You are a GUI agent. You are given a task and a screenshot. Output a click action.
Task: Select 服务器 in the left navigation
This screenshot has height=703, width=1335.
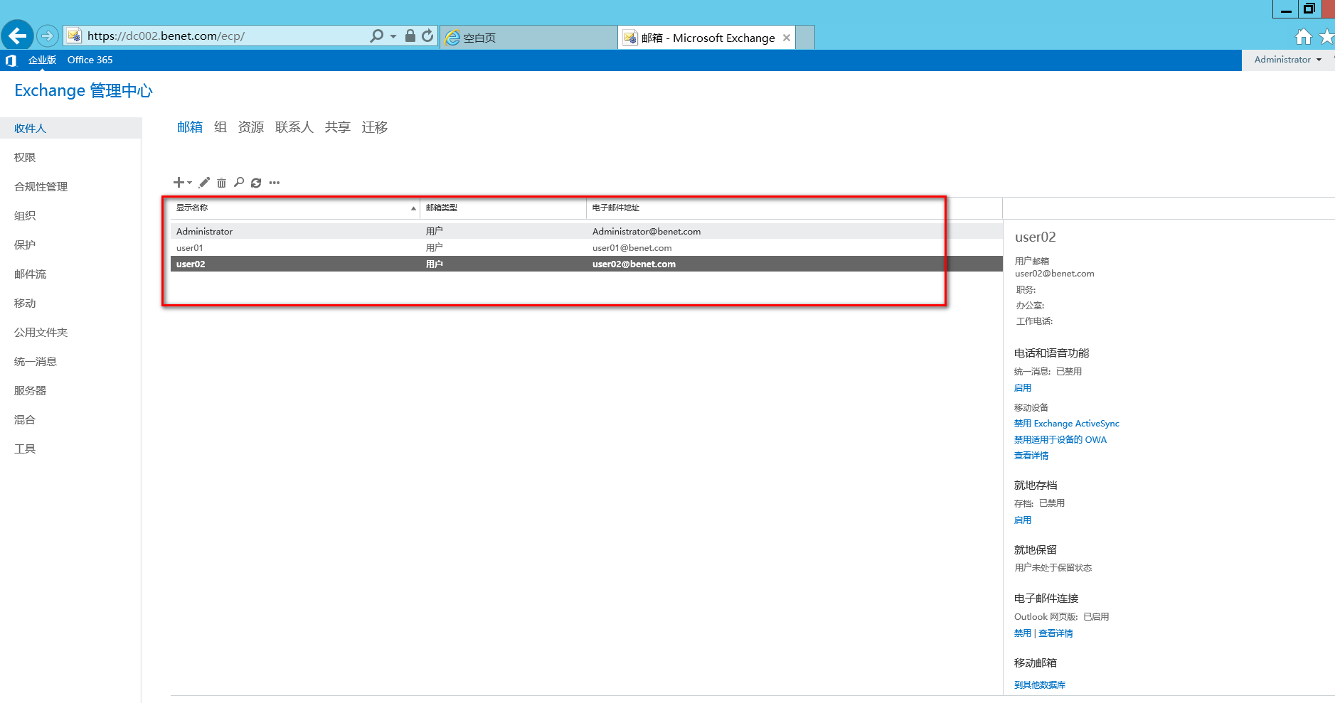30,391
